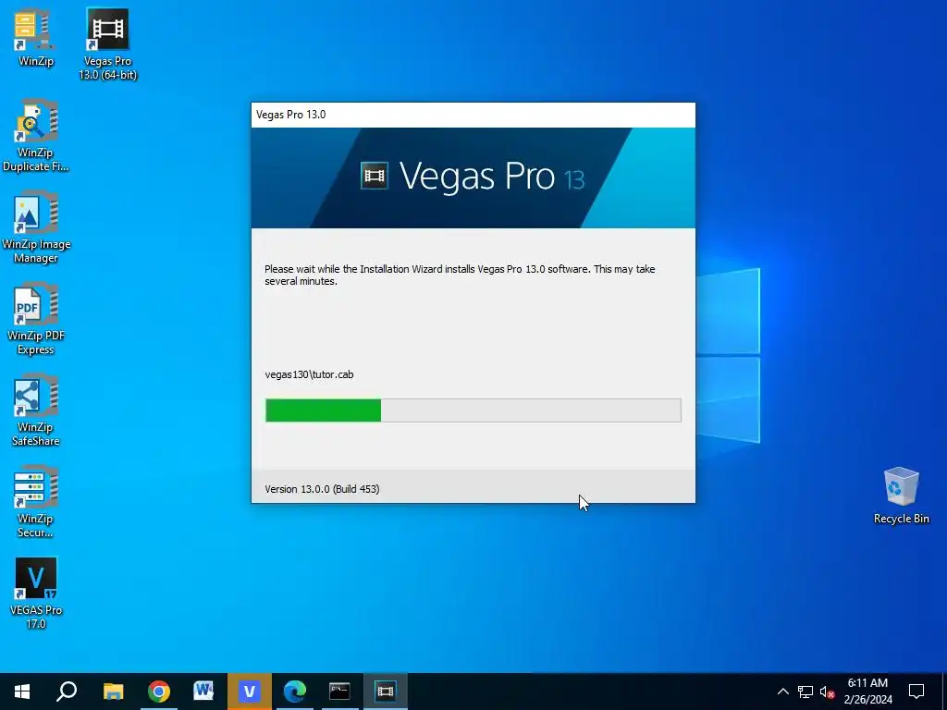Open Microsoft Word from taskbar

click(203, 692)
